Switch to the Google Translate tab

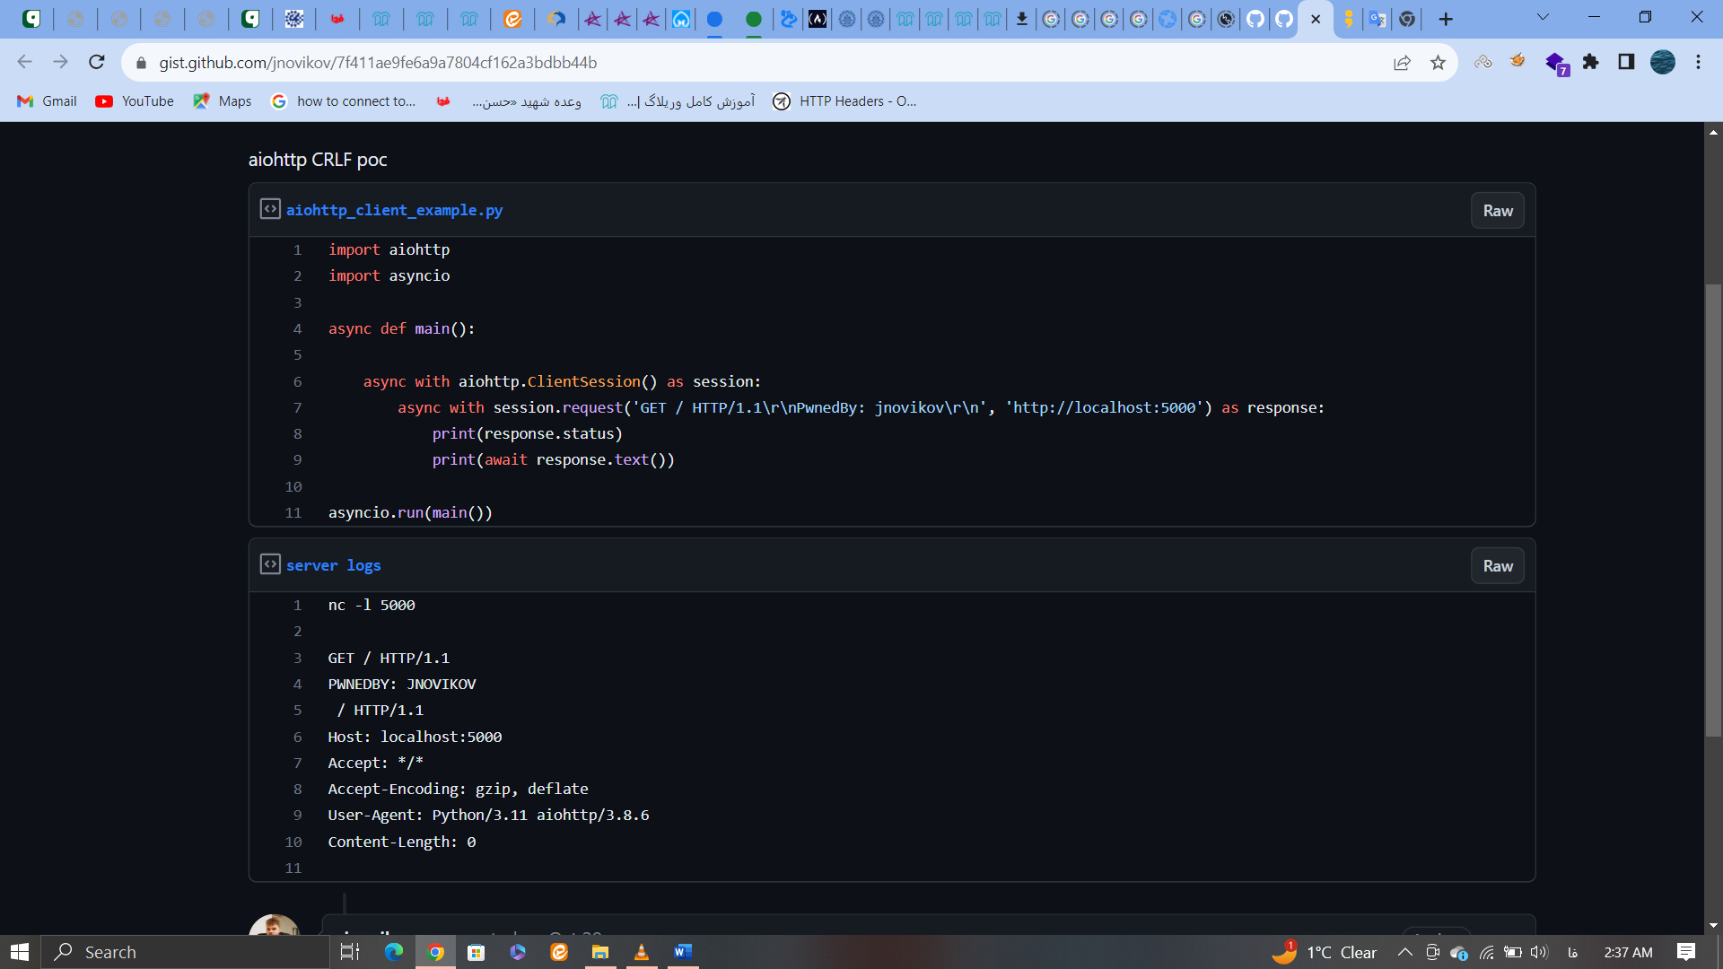[x=1378, y=19]
